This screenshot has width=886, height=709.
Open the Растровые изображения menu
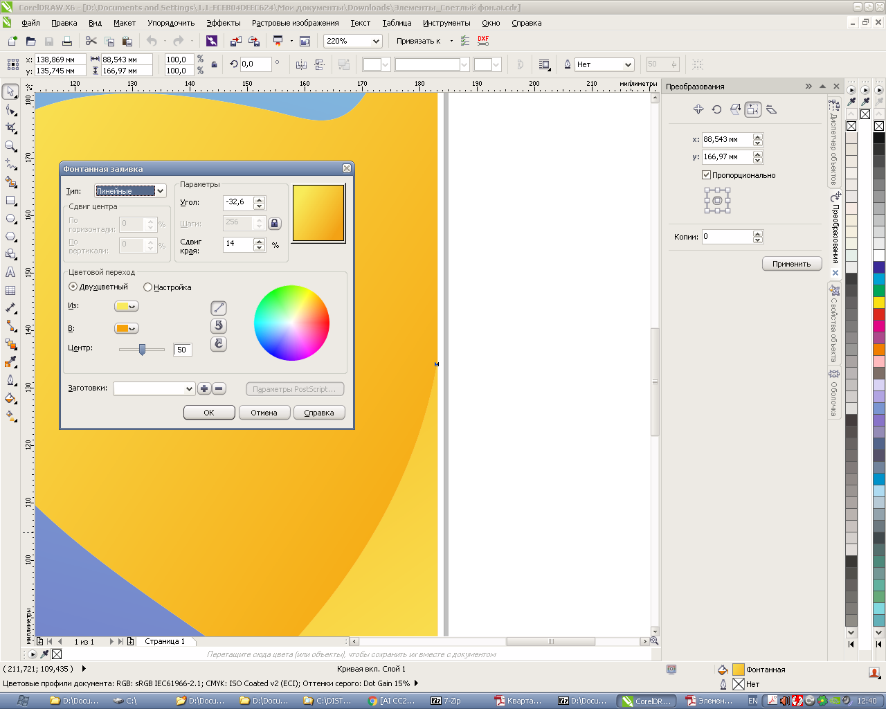tap(295, 23)
